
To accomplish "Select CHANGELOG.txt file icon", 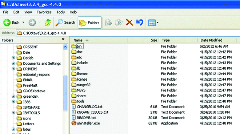I will 74,107.
